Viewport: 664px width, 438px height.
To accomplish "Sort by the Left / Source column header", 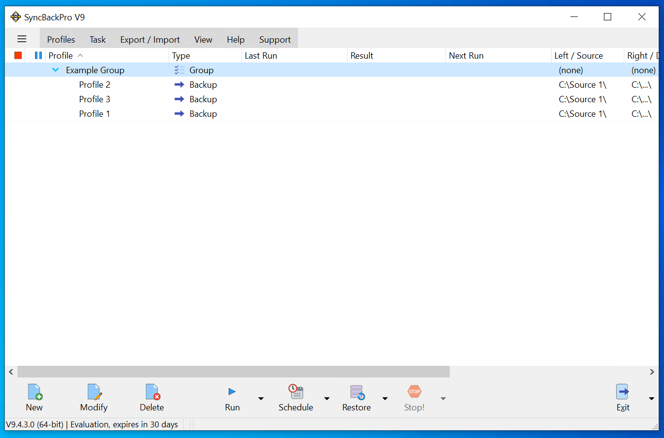I will (587, 56).
